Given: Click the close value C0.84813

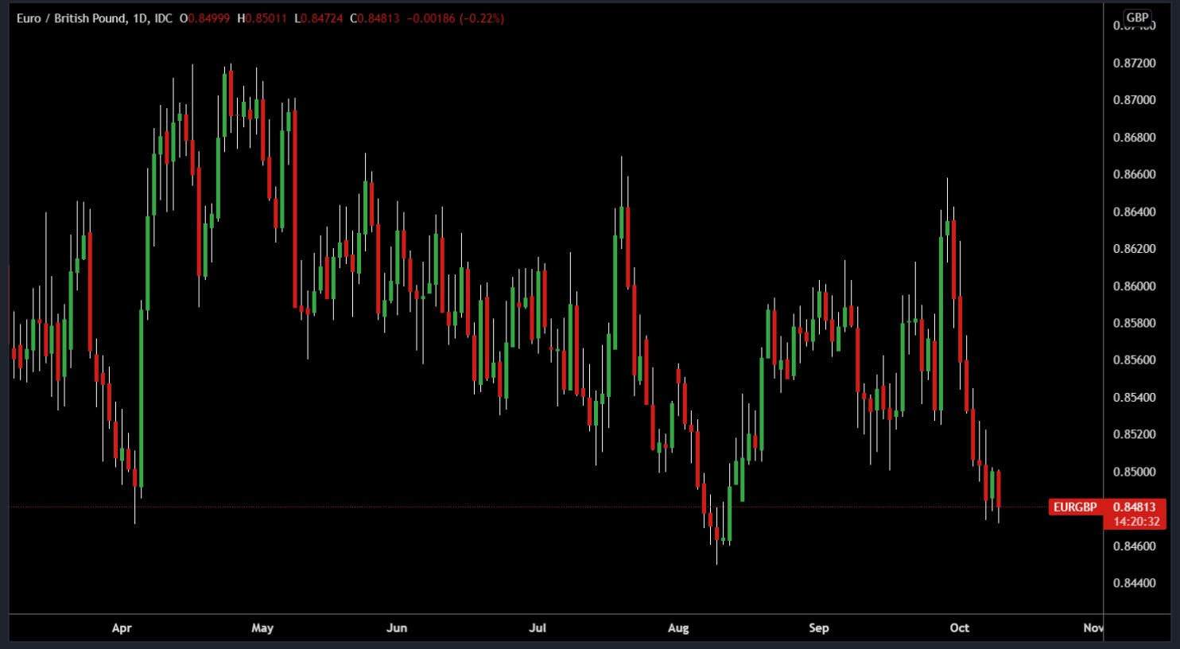Looking at the screenshot, I should point(375,18).
